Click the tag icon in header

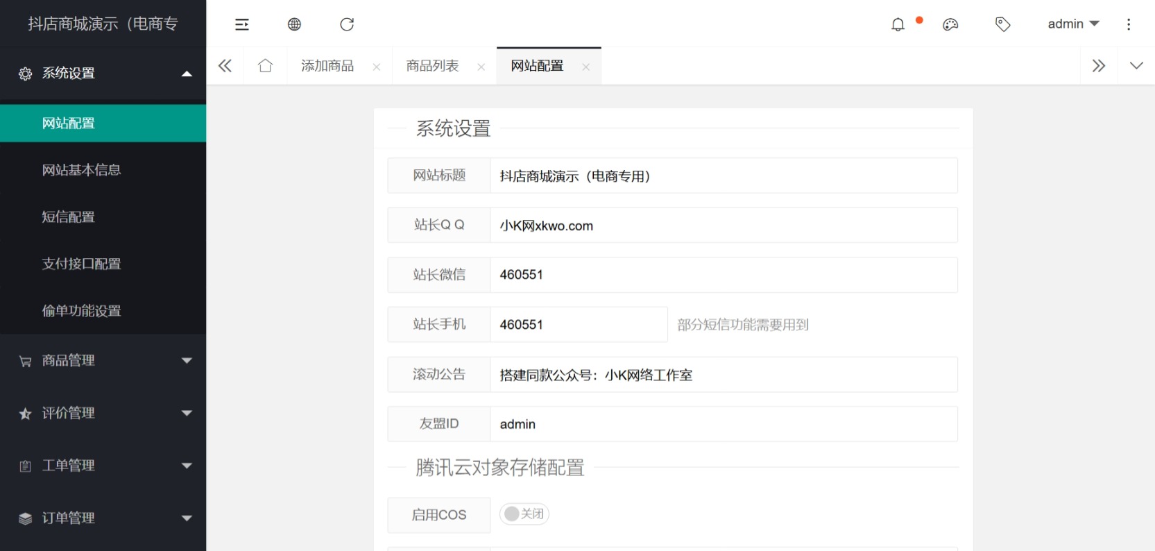[x=1002, y=24]
